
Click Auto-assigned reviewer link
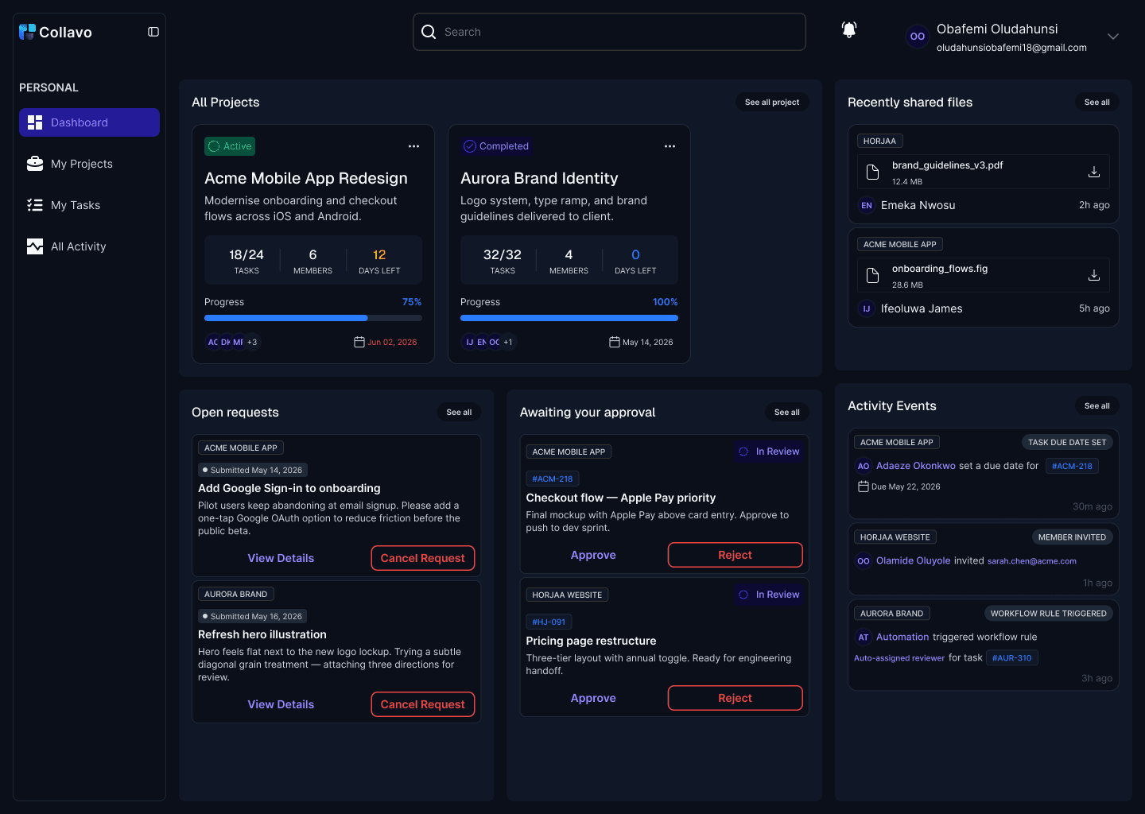(899, 658)
